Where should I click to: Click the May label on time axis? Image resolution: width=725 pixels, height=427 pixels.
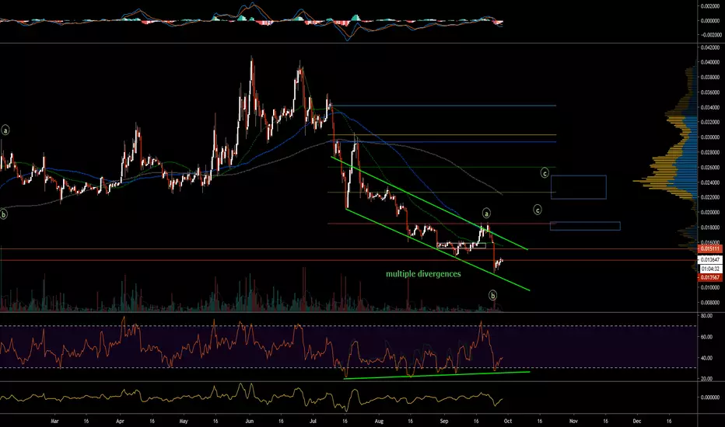pyautogui.click(x=184, y=421)
